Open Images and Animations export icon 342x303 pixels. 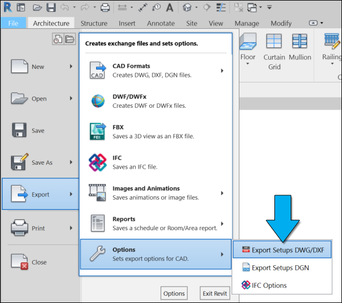98,193
